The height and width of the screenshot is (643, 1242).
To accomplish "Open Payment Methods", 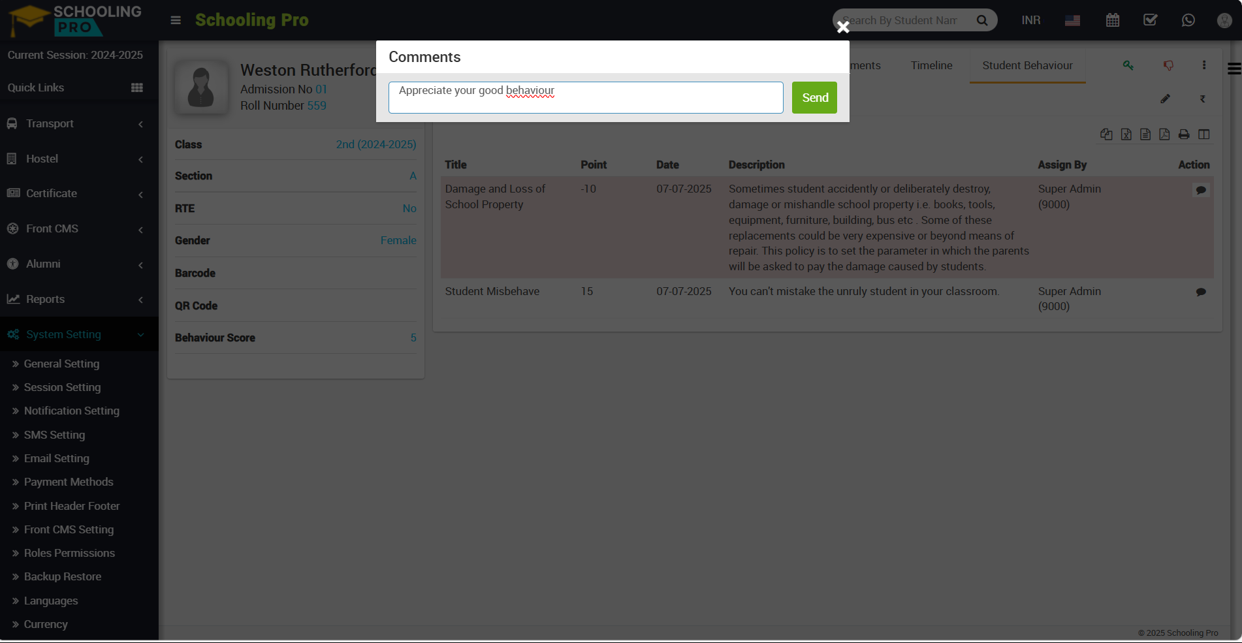I will pyautogui.click(x=69, y=482).
